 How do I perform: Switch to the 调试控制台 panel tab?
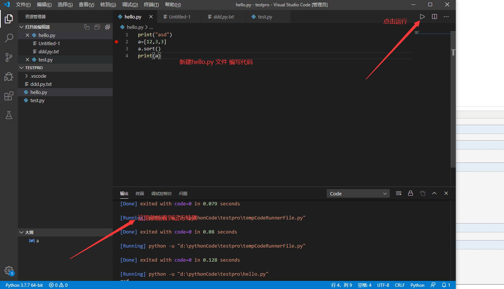coord(161,194)
